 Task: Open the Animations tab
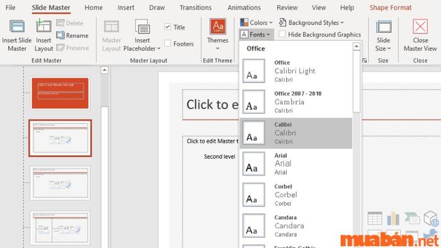[x=244, y=8]
